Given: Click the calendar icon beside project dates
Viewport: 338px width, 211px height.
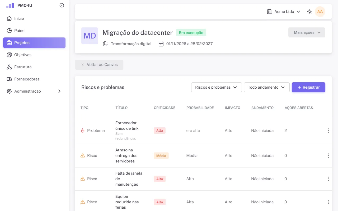Looking at the screenshot, I should pyautogui.click(x=161, y=44).
